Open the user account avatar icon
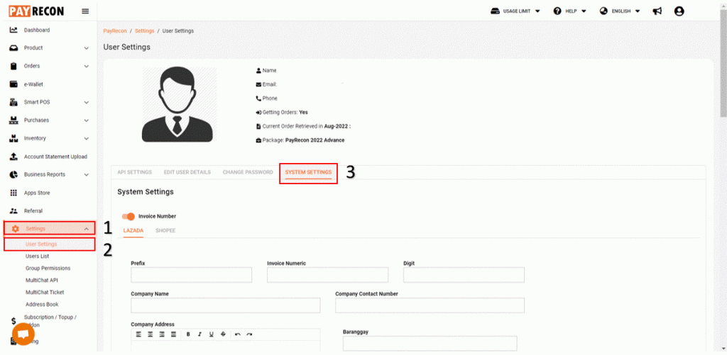 click(679, 11)
